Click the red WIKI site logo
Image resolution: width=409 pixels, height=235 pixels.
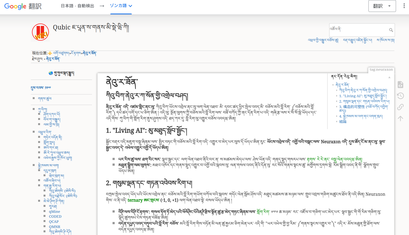point(40,32)
